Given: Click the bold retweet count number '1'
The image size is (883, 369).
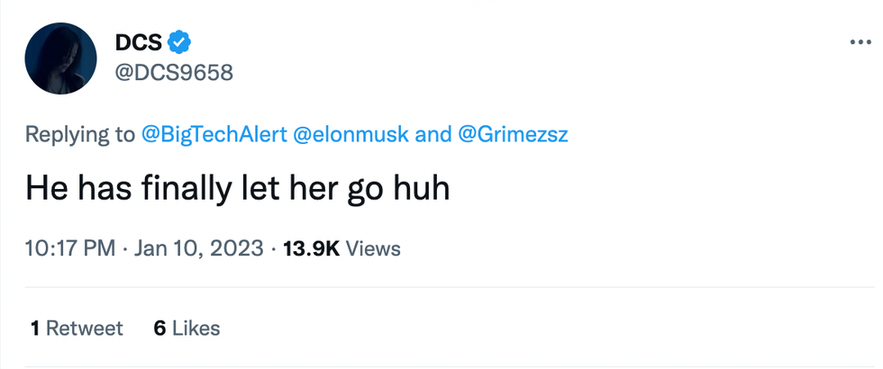Looking at the screenshot, I should [x=34, y=328].
